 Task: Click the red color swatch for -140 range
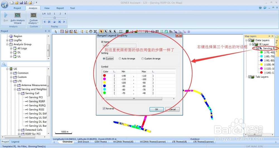[104, 76]
